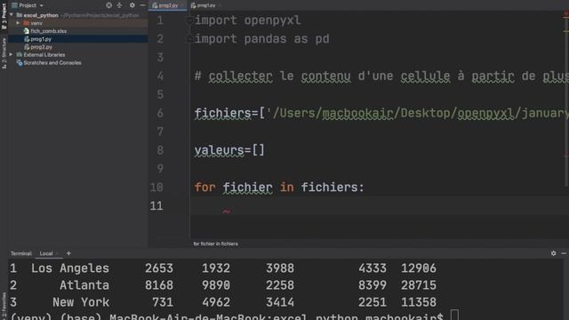569x320 pixels.
Task: Click the collapse all icon in Project panel
Action: (x=119, y=5)
